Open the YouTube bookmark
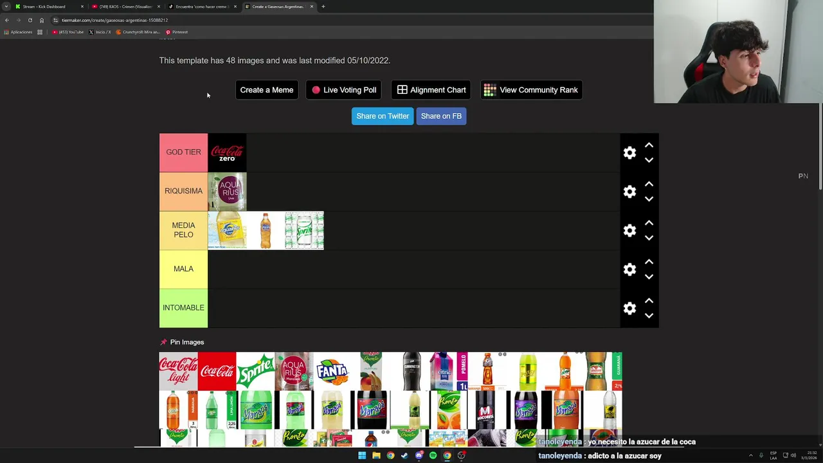The height and width of the screenshot is (463, 823). [68, 32]
